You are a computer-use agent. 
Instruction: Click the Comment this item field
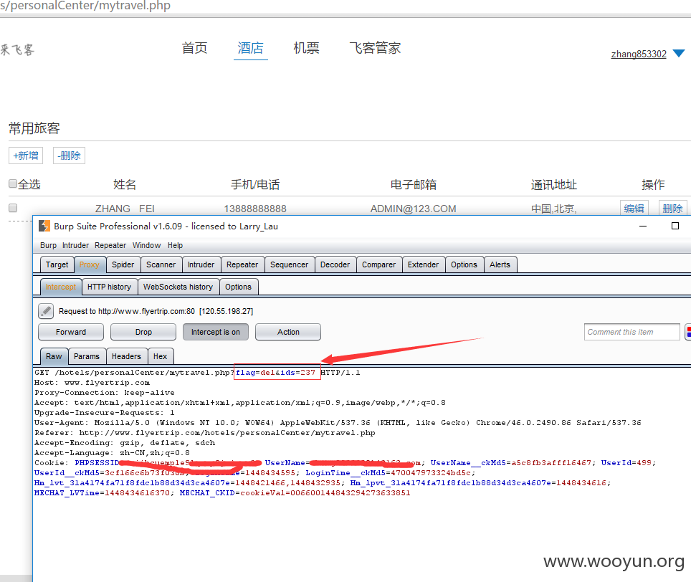[x=632, y=332]
